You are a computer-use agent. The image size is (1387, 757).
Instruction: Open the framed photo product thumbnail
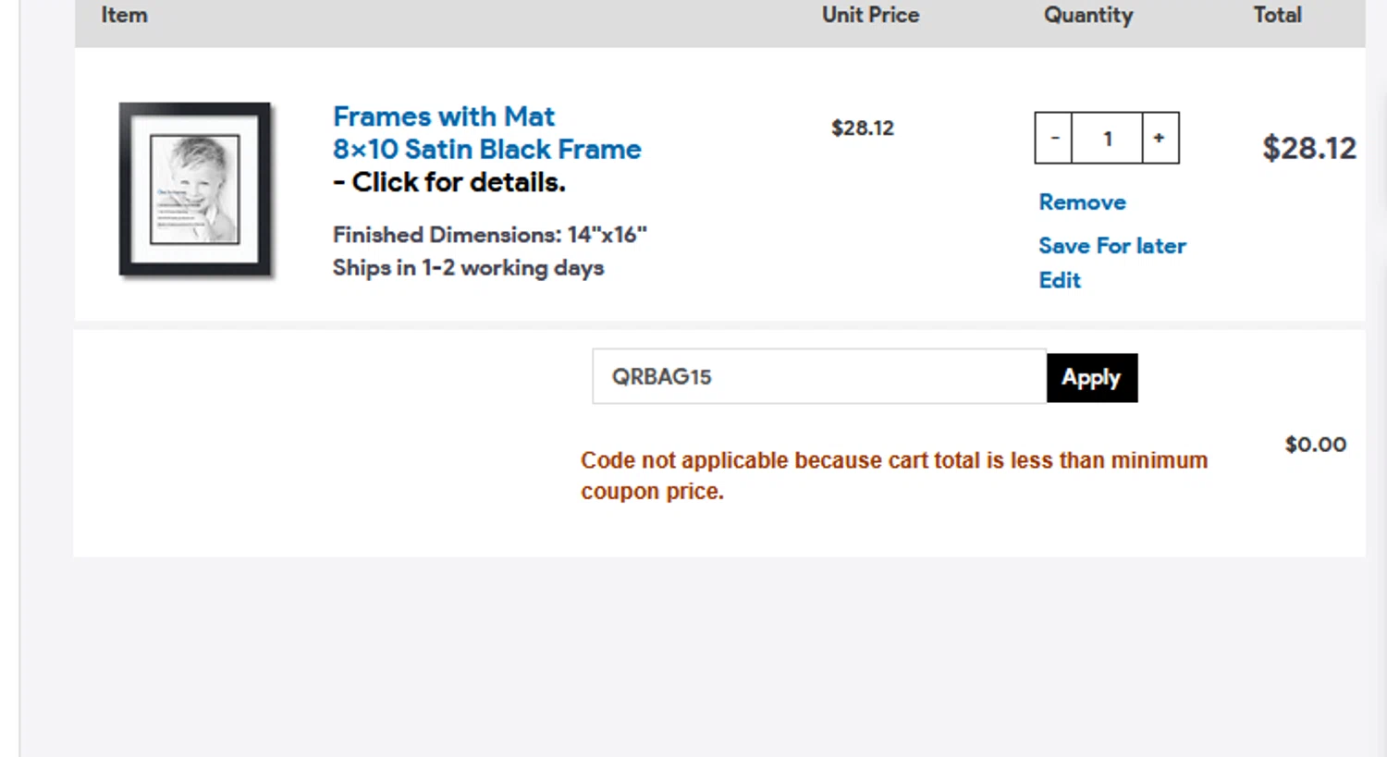tap(195, 189)
